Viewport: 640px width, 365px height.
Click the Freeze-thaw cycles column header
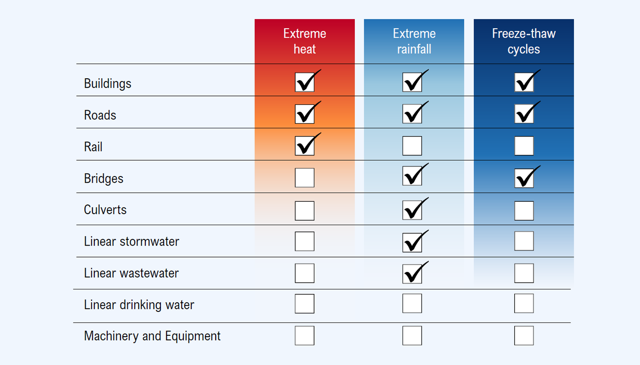(x=524, y=41)
